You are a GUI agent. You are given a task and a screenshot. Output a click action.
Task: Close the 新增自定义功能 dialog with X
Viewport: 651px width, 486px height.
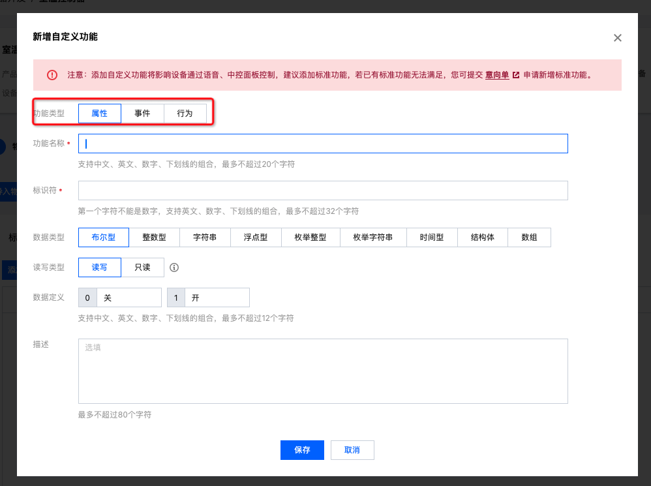point(617,38)
